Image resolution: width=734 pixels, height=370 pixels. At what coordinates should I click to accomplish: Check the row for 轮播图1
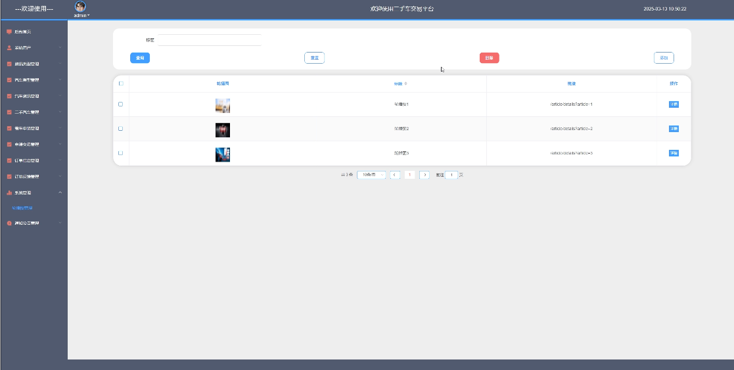click(121, 104)
